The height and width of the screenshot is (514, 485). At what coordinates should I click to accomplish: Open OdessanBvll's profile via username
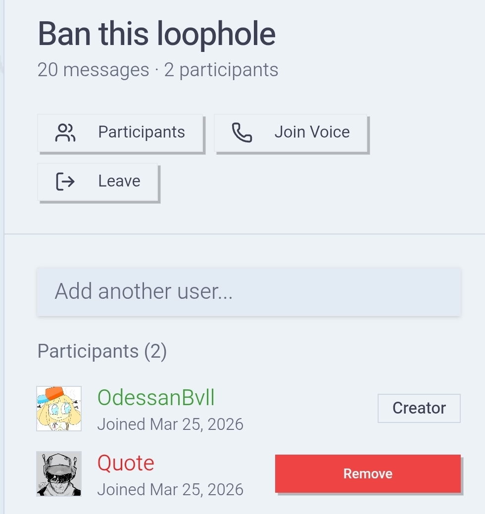pos(156,397)
